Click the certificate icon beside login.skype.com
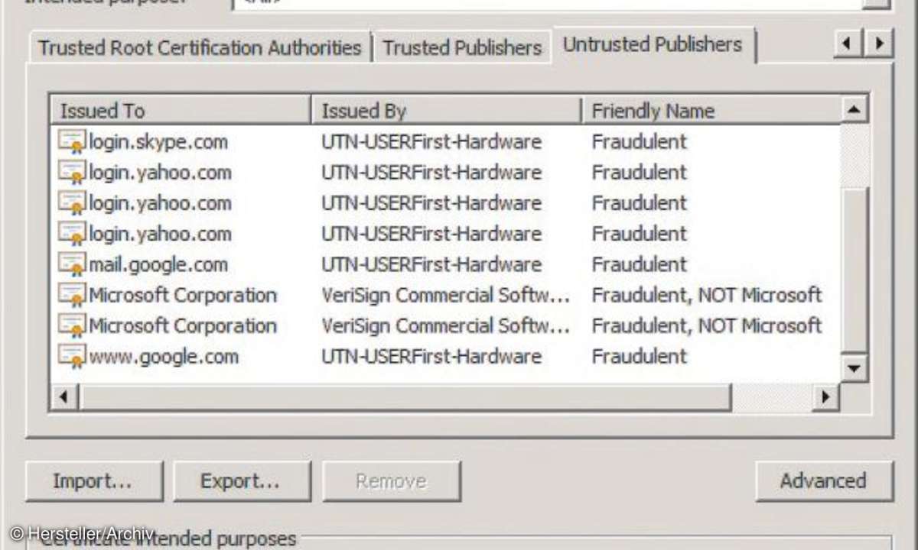This screenshot has width=918, height=550. click(72, 142)
